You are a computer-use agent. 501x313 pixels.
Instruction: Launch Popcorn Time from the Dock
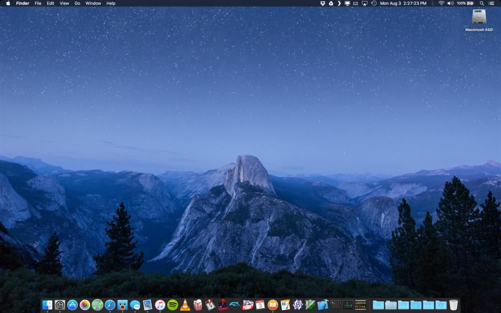198,305
